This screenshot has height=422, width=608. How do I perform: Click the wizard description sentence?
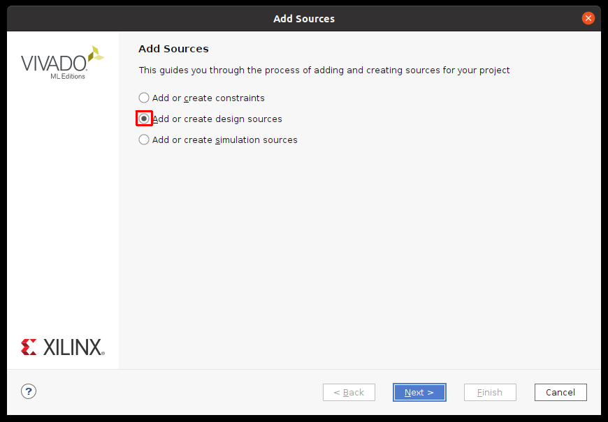(x=324, y=70)
